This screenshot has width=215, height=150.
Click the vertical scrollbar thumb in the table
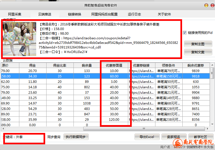(x=212, y=73)
